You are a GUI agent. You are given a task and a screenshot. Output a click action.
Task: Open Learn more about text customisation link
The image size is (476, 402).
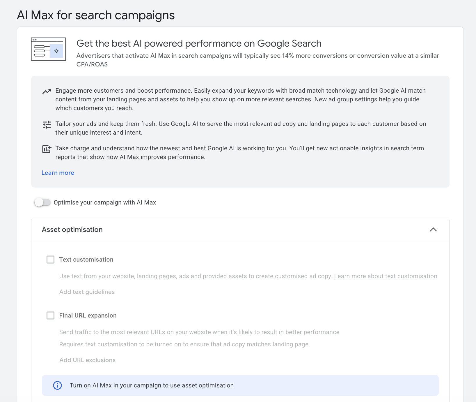tap(386, 276)
